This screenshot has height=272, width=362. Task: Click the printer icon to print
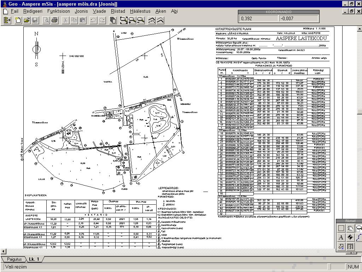54,20
